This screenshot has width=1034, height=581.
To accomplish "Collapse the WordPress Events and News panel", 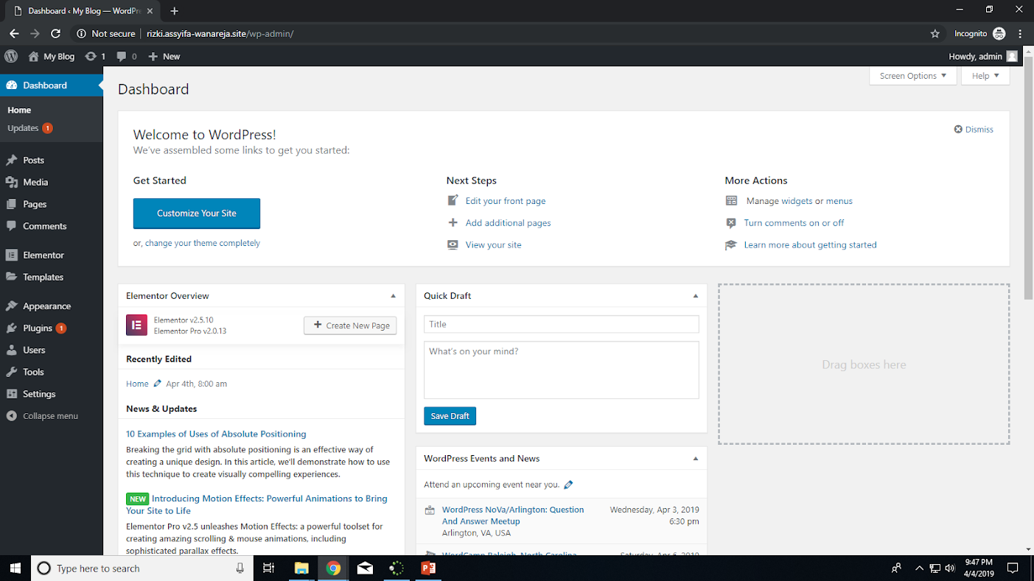I will point(695,459).
